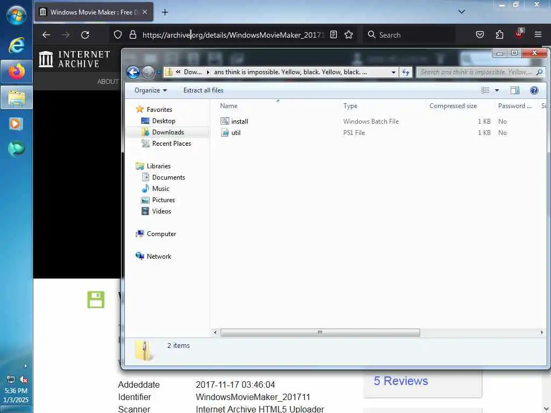Switch to Firefox in the taskbar

pos(16,72)
